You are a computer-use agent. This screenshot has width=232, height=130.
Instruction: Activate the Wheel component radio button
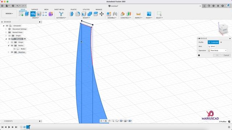tap(25, 39)
